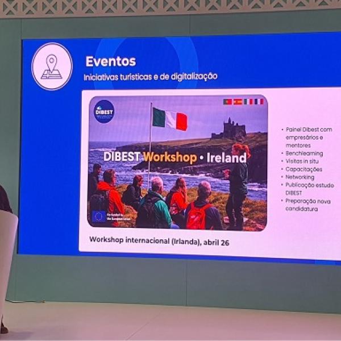Select the Spain flag icon
341x341 pixels.
238,102
